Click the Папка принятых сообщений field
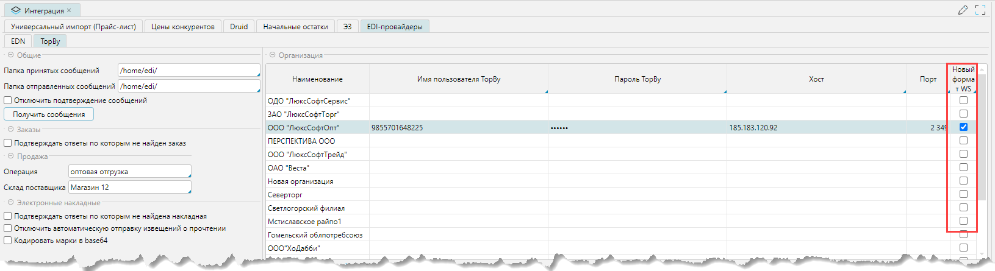 [x=189, y=71]
